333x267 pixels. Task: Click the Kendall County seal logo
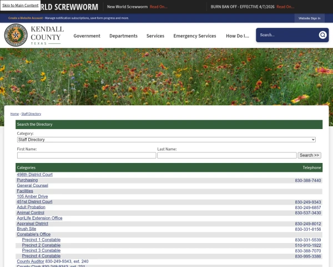click(x=16, y=35)
